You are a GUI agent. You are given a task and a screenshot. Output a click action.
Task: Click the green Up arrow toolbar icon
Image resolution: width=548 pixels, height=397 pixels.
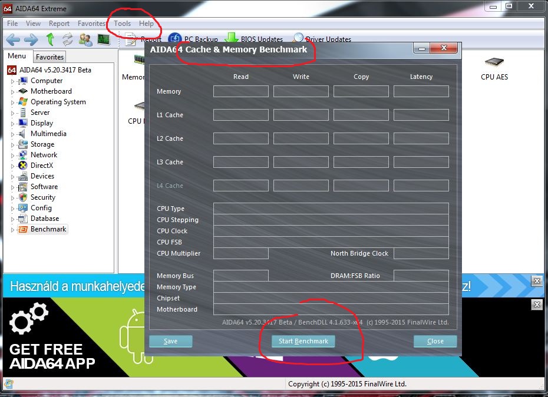(x=50, y=39)
